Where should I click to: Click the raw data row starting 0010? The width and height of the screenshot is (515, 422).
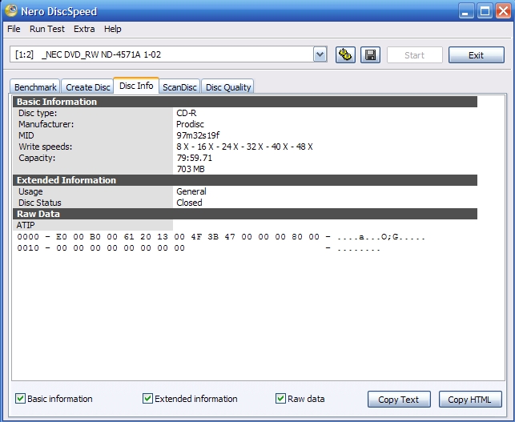(x=199, y=248)
